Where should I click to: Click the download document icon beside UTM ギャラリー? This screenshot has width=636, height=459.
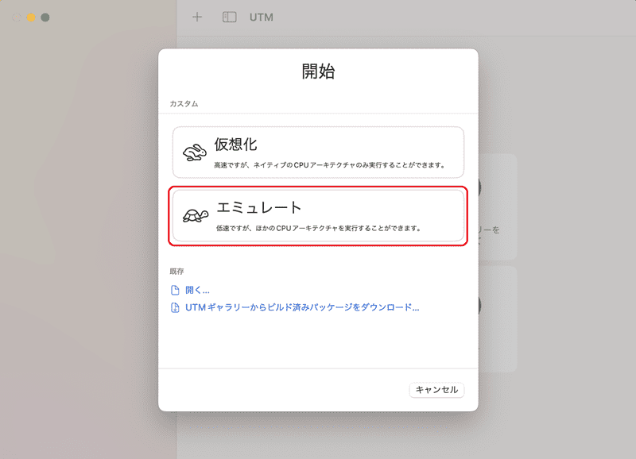(175, 307)
